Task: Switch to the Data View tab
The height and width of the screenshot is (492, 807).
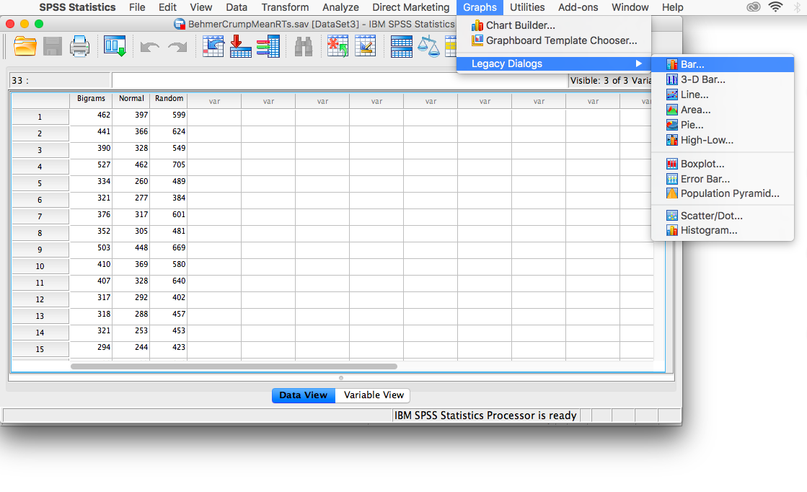Action: coord(304,395)
